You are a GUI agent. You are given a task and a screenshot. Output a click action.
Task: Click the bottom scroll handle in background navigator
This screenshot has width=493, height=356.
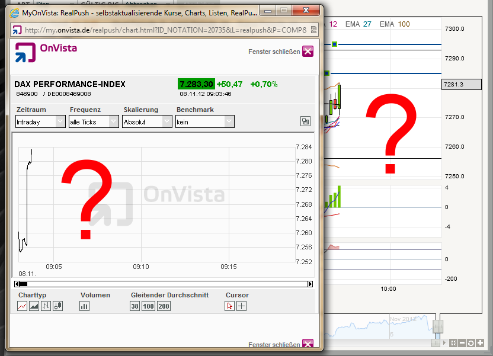point(436,343)
